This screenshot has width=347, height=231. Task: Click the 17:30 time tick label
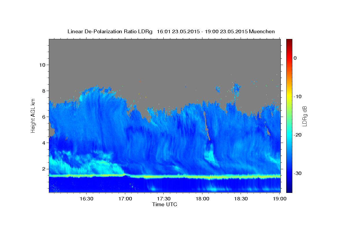[164, 199]
